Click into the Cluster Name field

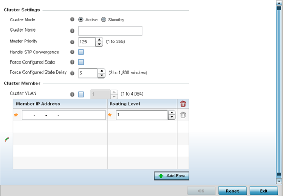[x=110, y=31]
